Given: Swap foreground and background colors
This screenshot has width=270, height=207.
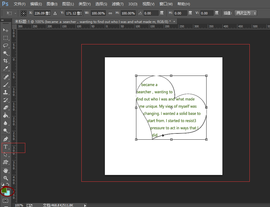Looking at the screenshot, I should click(x=8, y=184).
